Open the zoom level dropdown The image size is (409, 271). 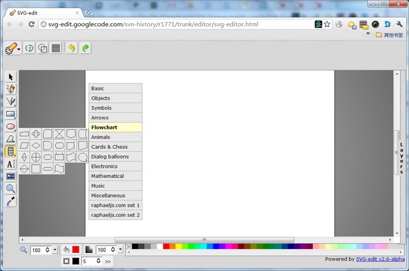coord(55,250)
